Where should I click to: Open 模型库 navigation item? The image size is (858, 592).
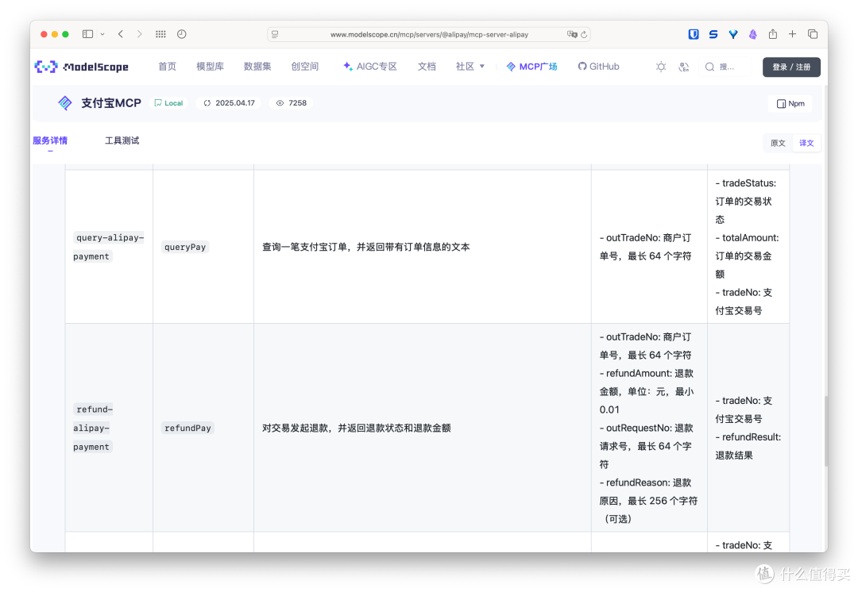pyautogui.click(x=210, y=67)
